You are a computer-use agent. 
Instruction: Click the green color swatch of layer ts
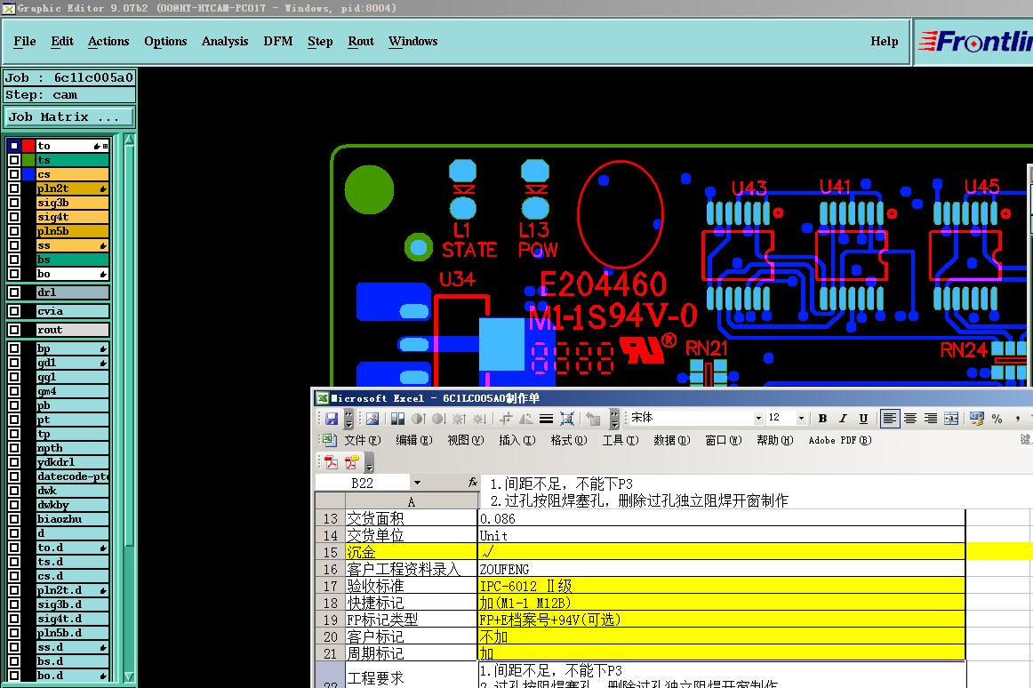pyautogui.click(x=28, y=160)
